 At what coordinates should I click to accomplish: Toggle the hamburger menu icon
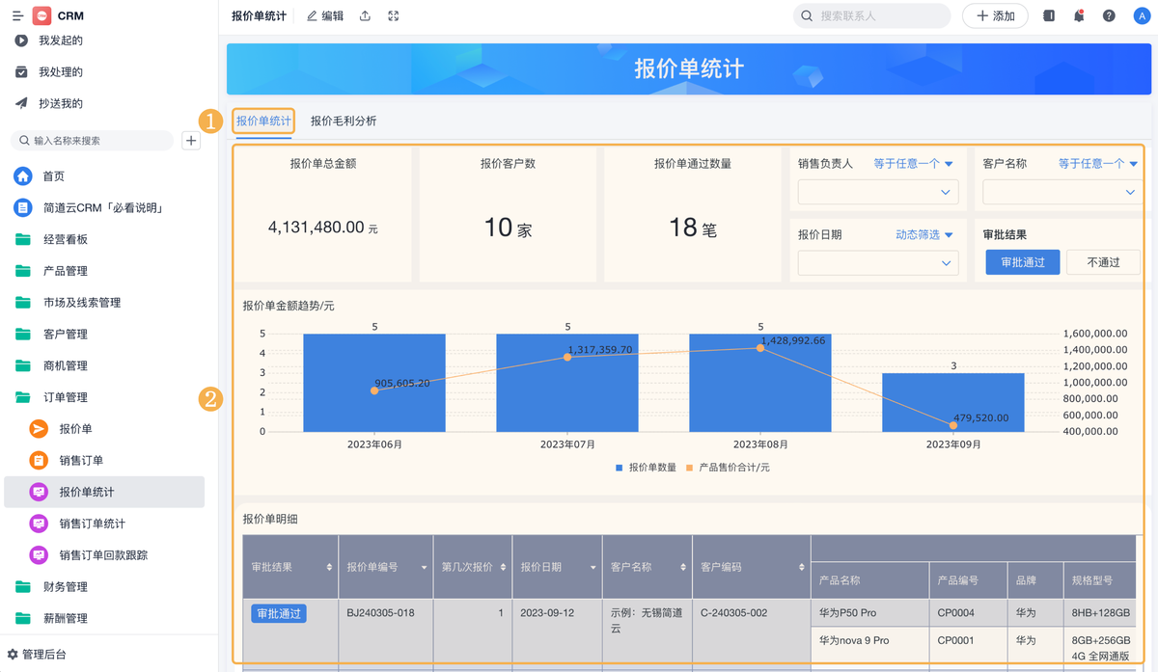[17, 16]
